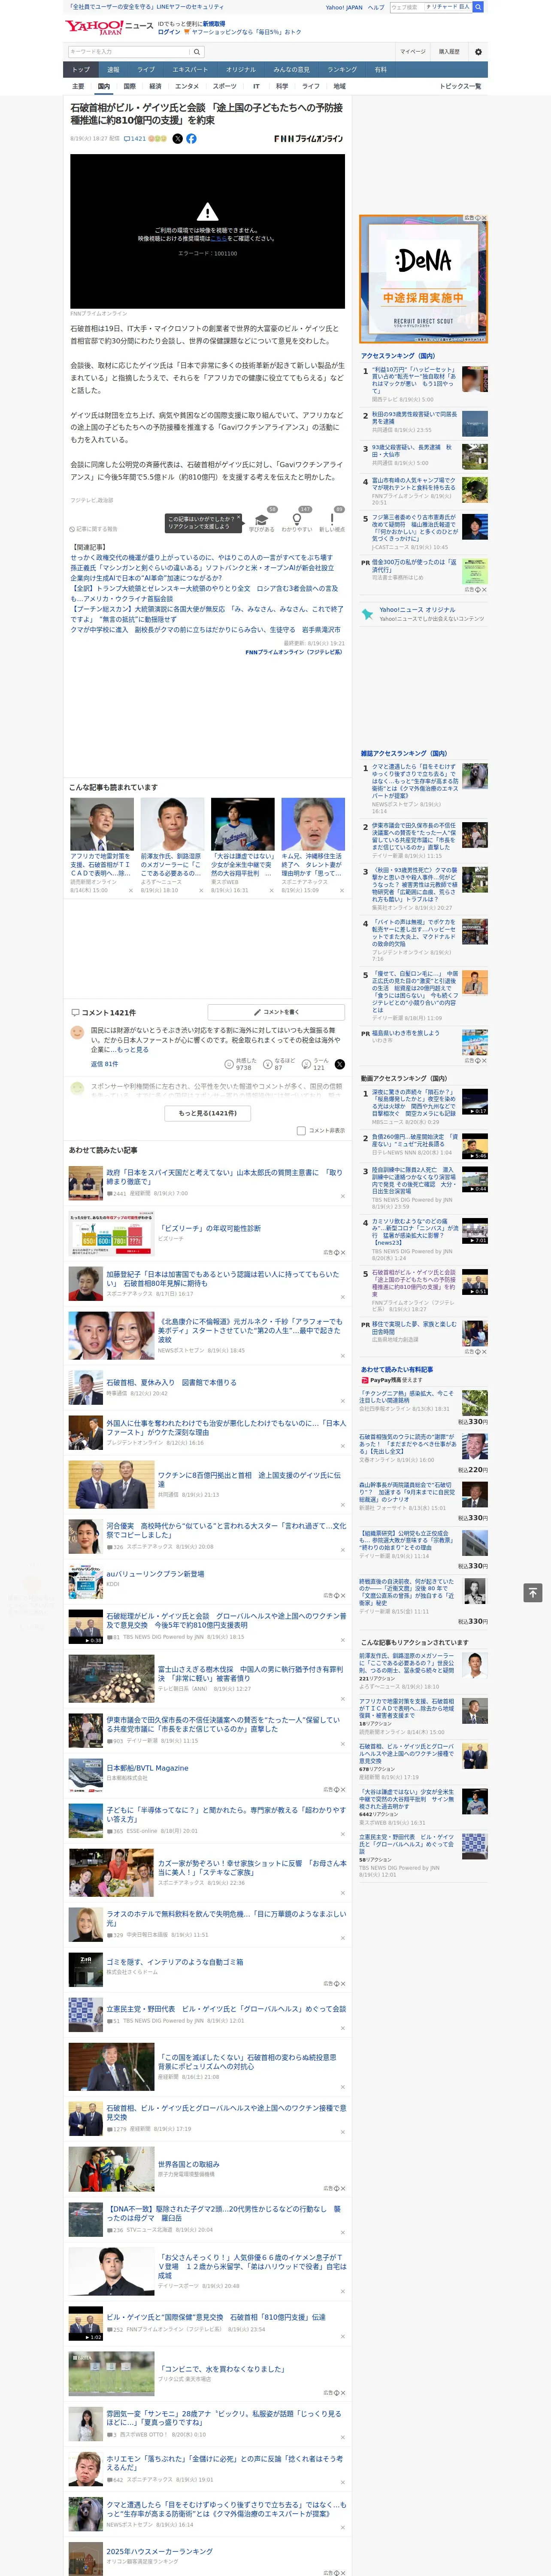The image size is (551, 2576).
Task: Remove the 読売新聞オンライン recommended article card
Action: tap(131, 890)
